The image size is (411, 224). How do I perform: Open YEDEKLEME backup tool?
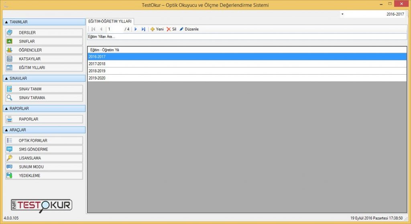(44, 175)
